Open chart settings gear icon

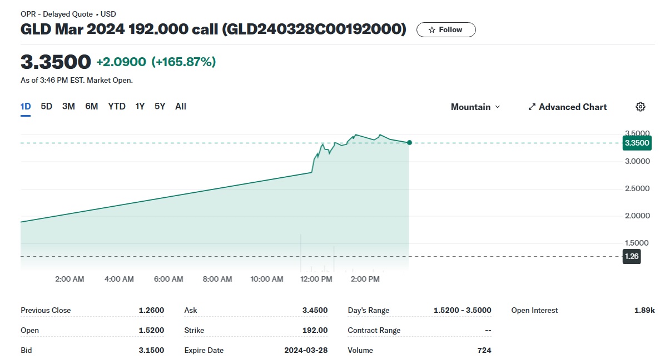coord(640,107)
